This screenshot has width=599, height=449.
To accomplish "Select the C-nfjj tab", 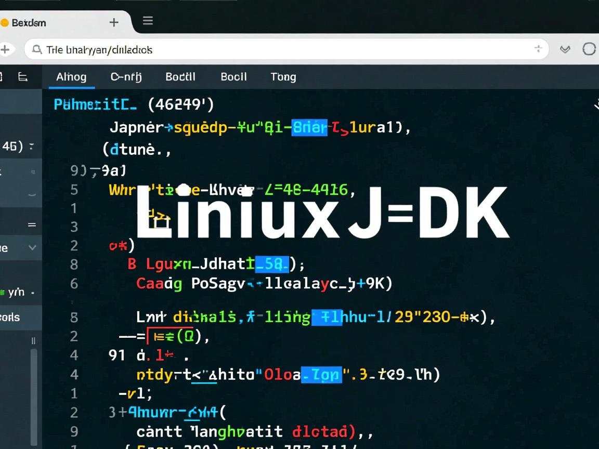I will (126, 76).
